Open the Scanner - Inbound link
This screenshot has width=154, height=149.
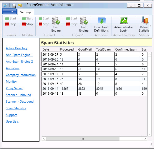[x=18, y=95]
